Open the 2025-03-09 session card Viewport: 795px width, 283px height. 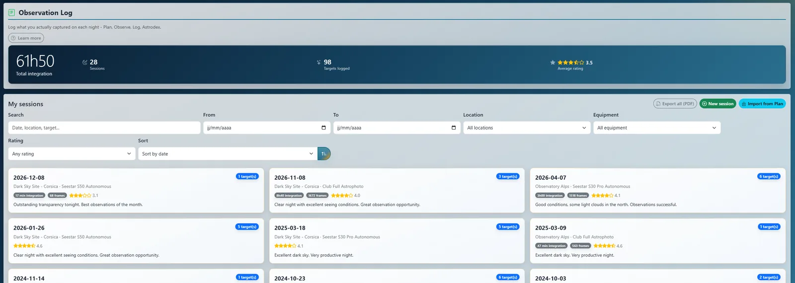[658, 241]
